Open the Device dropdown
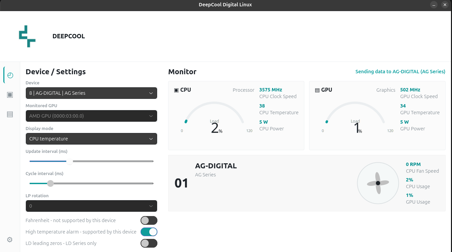Image resolution: width=452 pixels, height=252 pixels. point(91,93)
